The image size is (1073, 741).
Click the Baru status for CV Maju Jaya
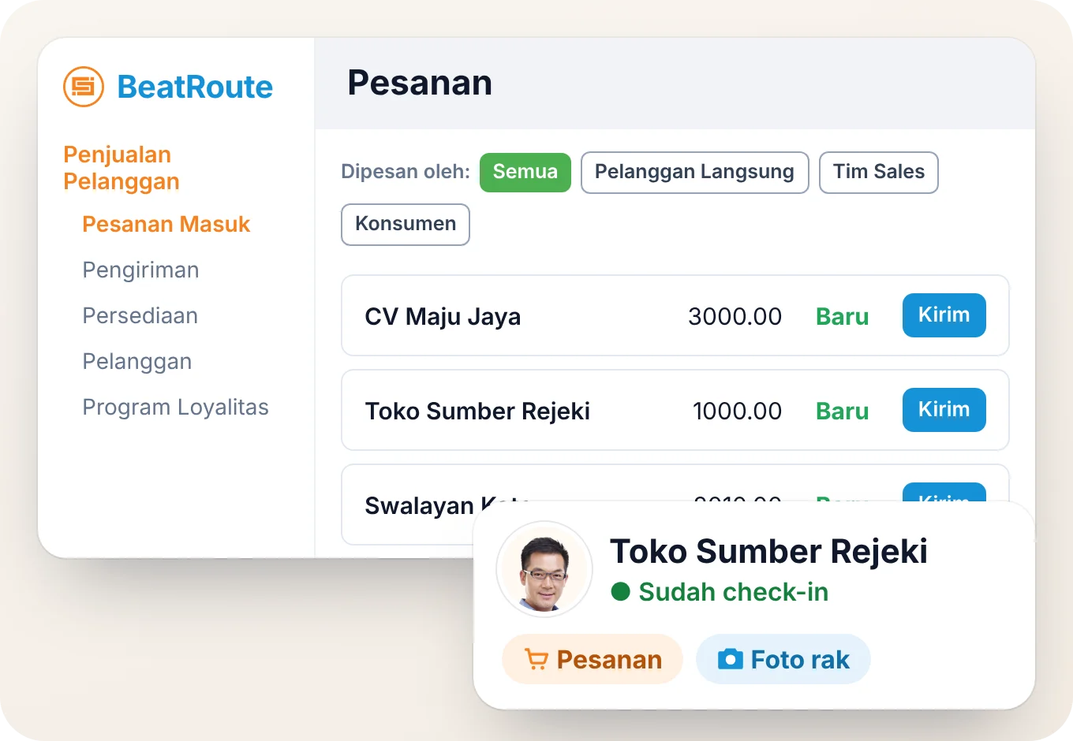(842, 317)
